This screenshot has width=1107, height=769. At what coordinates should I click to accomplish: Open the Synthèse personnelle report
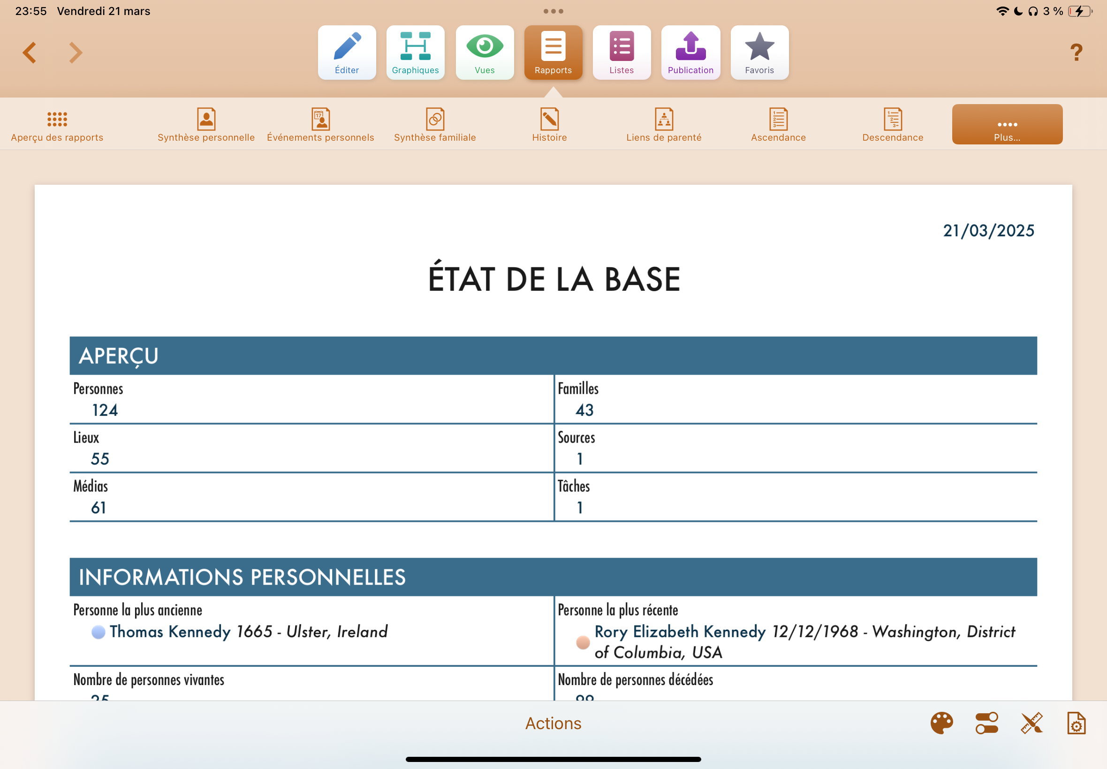point(206,125)
